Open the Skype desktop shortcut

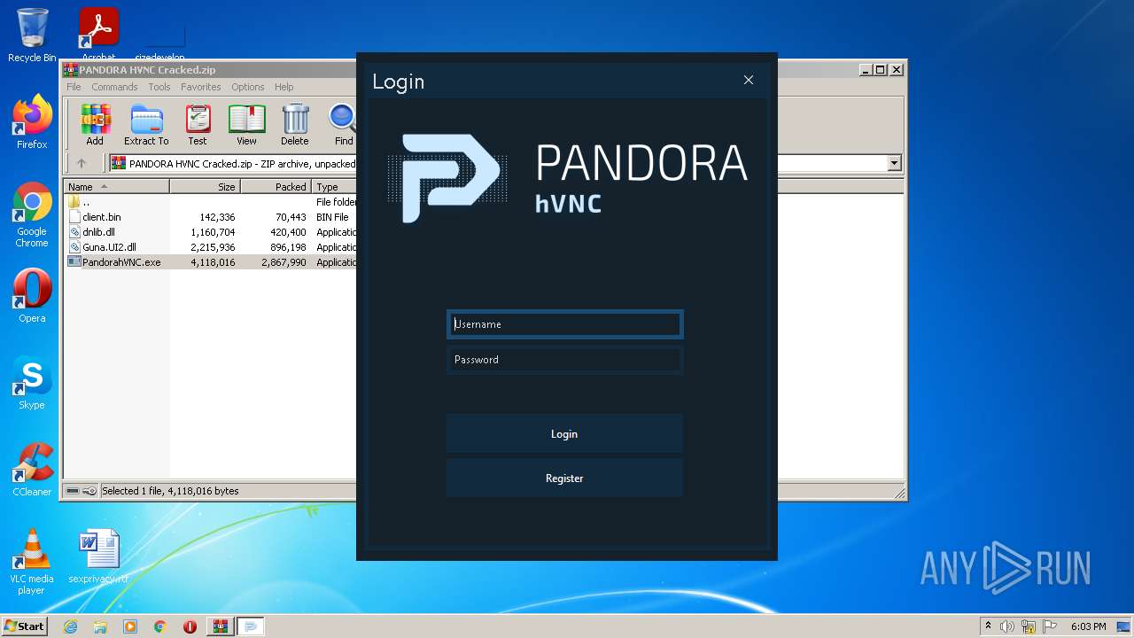coord(32,383)
